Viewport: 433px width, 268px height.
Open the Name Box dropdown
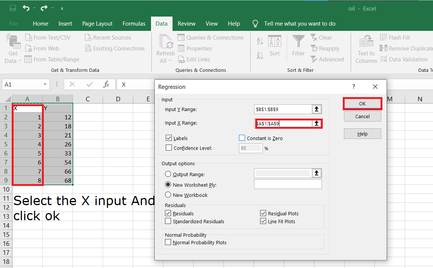45,85
